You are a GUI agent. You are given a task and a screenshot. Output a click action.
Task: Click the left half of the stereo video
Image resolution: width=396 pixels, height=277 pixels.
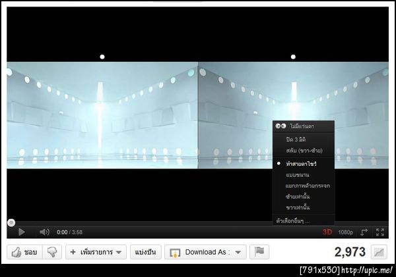point(102,115)
